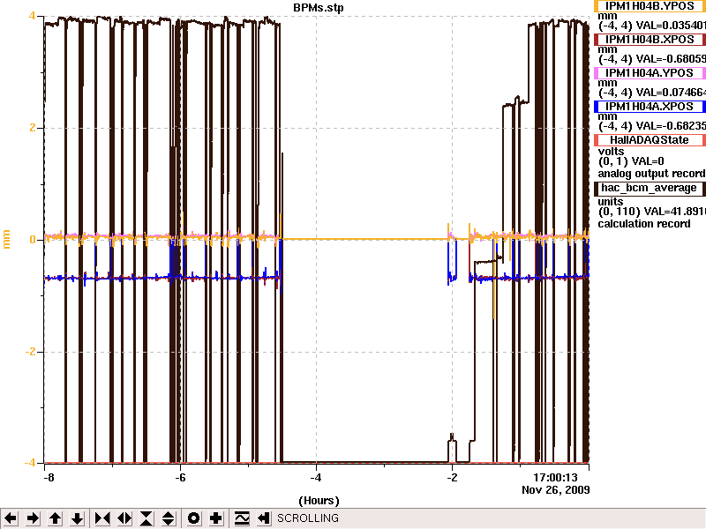Image resolution: width=706 pixels, height=529 pixels.
Task: Click the y-axis value 2 label
Action: [x=33, y=128]
